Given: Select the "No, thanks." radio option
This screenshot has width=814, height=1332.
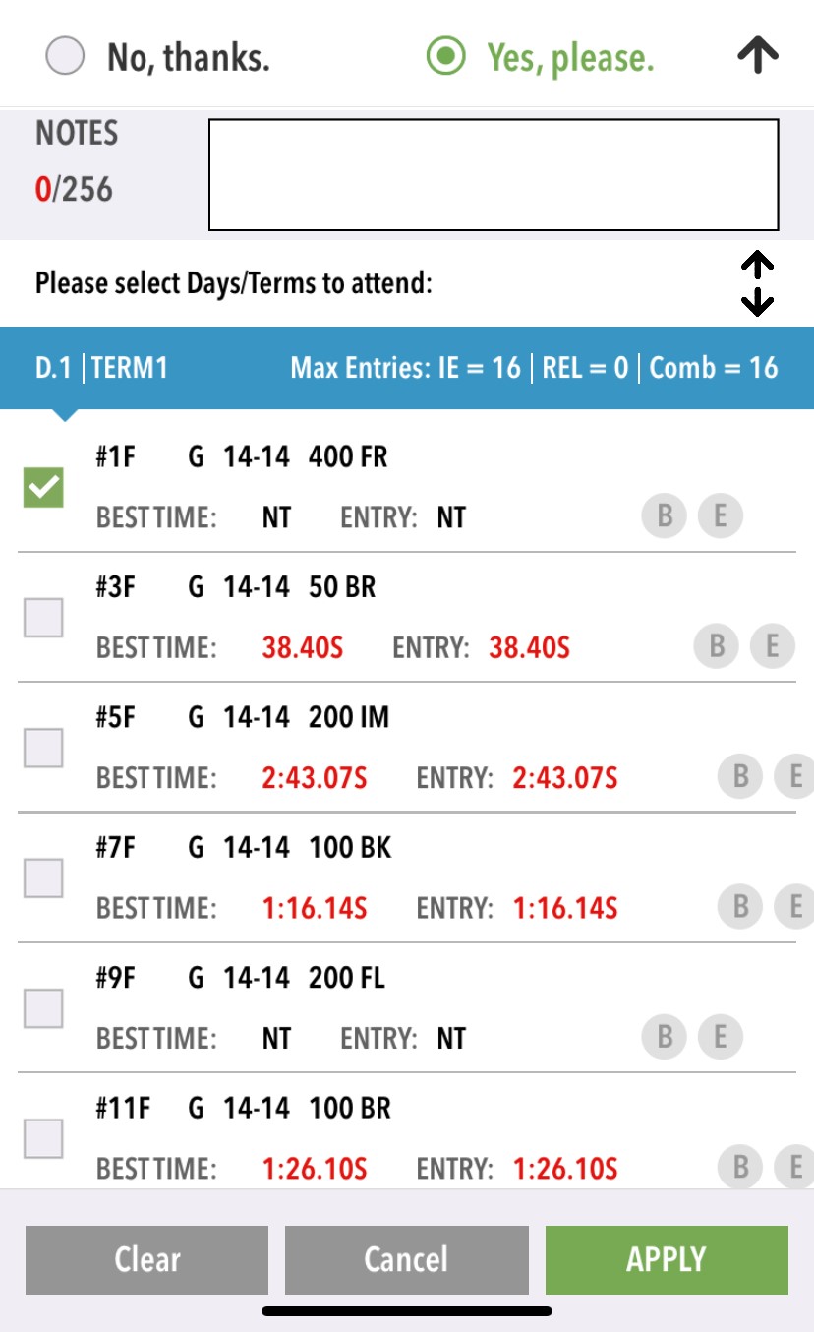Looking at the screenshot, I should [65, 57].
